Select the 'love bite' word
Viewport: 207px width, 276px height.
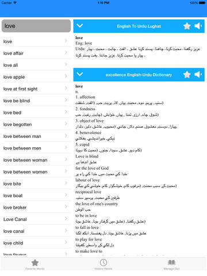(36, 184)
